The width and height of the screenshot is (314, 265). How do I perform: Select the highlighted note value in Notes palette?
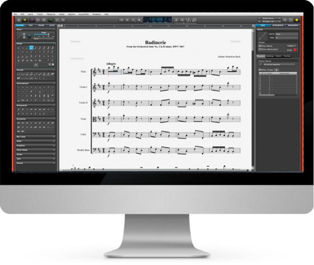pos(31,48)
